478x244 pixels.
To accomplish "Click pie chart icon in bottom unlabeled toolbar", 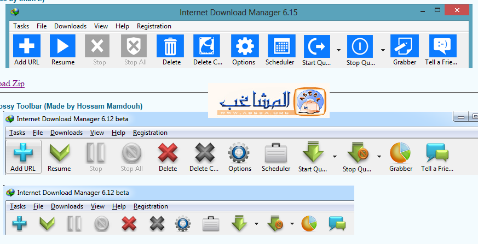I will 309,224.
